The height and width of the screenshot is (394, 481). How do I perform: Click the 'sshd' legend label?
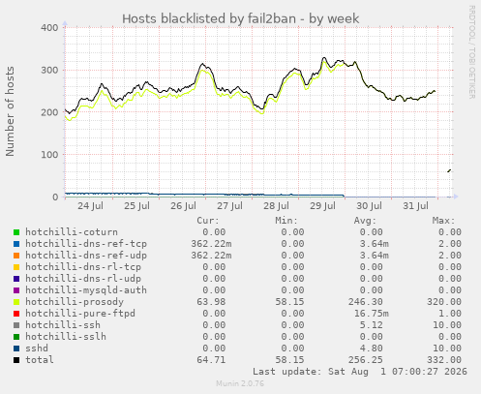(x=37, y=349)
